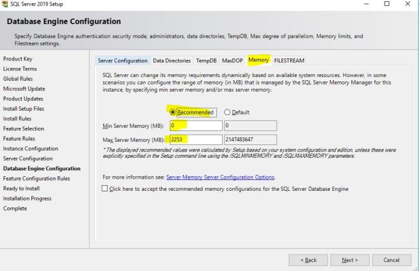Click the Next button
The width and height of the screenshot is (420, 271).
tap(349, 260)
